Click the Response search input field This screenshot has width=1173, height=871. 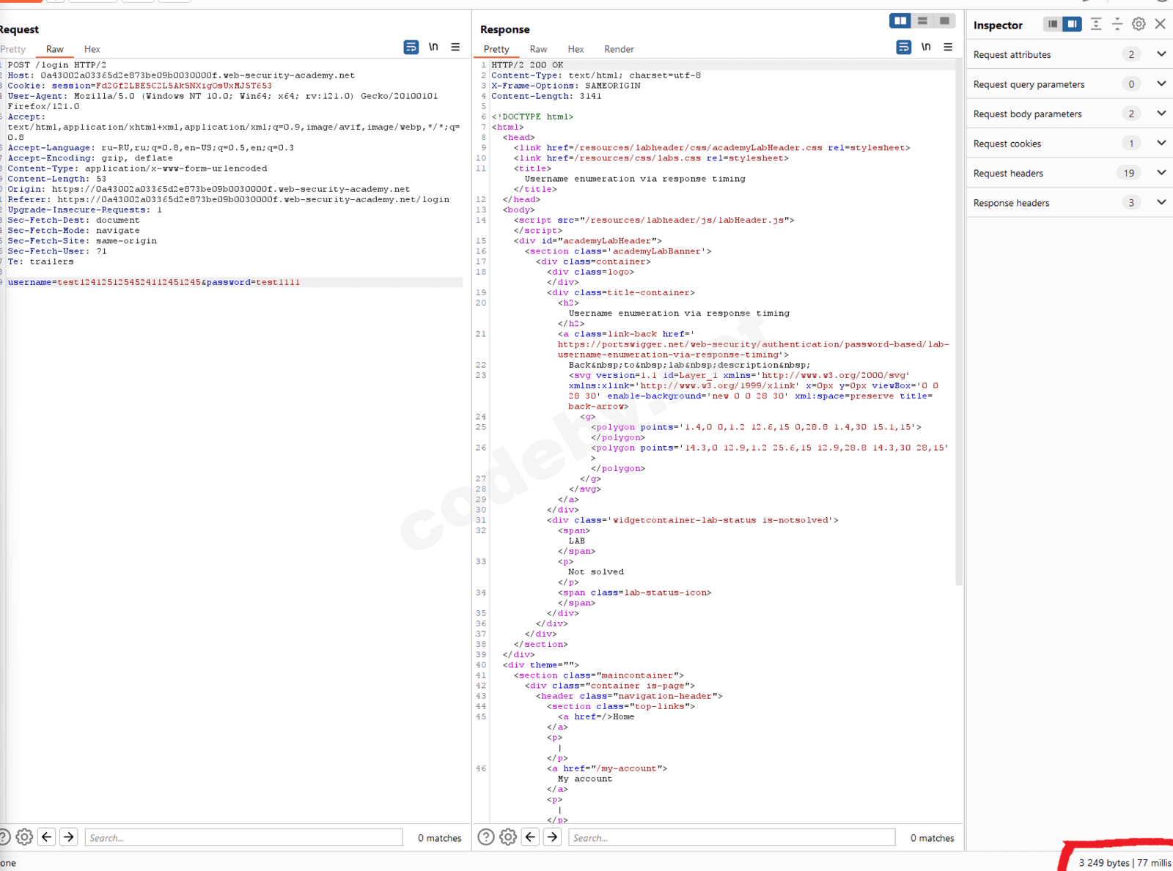click(731, 837)
